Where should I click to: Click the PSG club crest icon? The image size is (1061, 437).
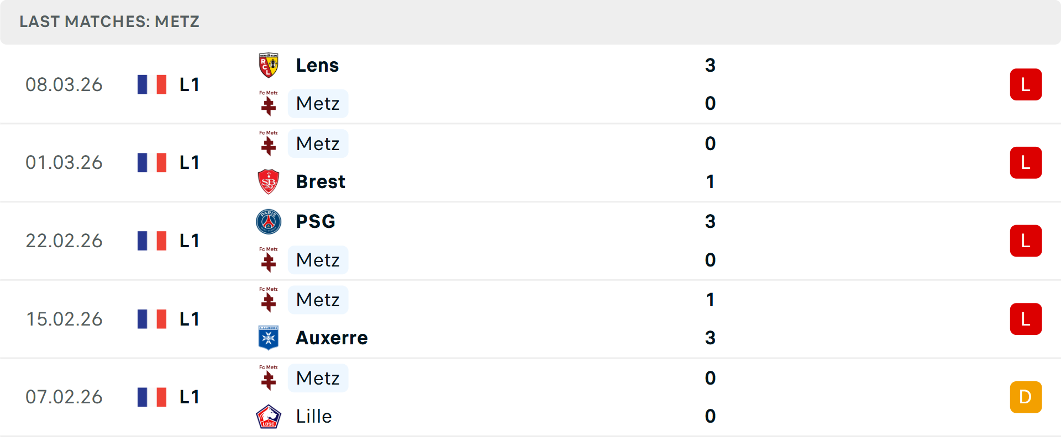pyautogui.click(x=269, y=221)
